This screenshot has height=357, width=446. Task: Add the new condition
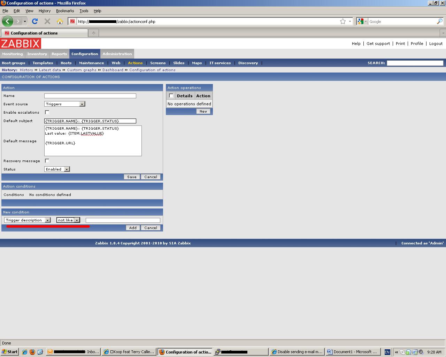(x=133, y=228)
